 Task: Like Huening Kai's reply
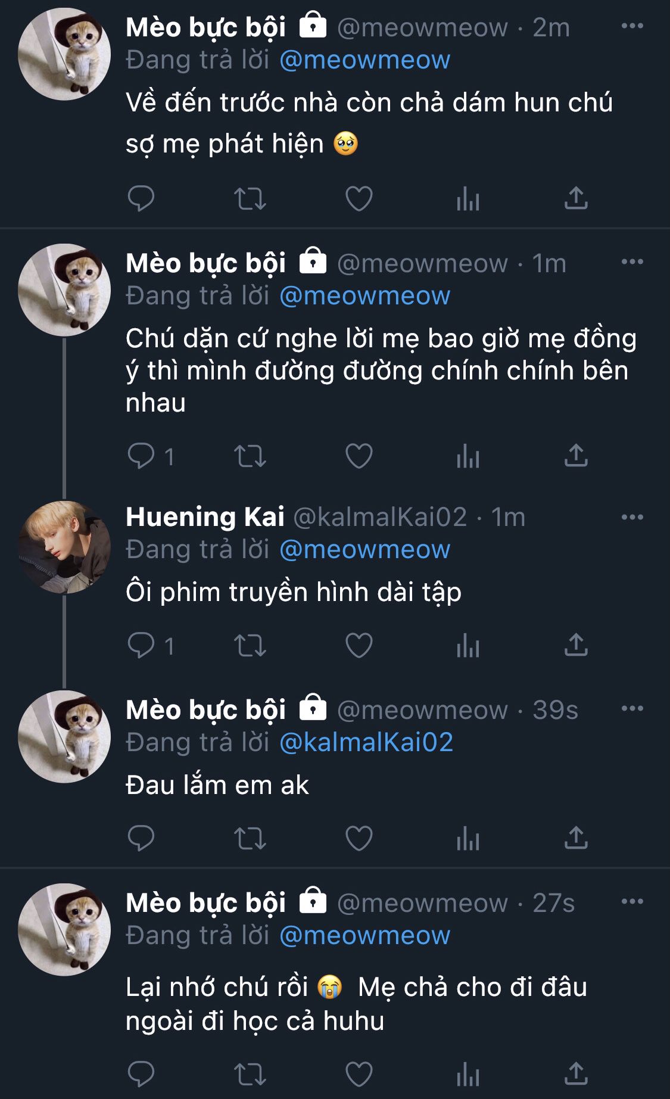pyautogui.click(x=359, y=646)
